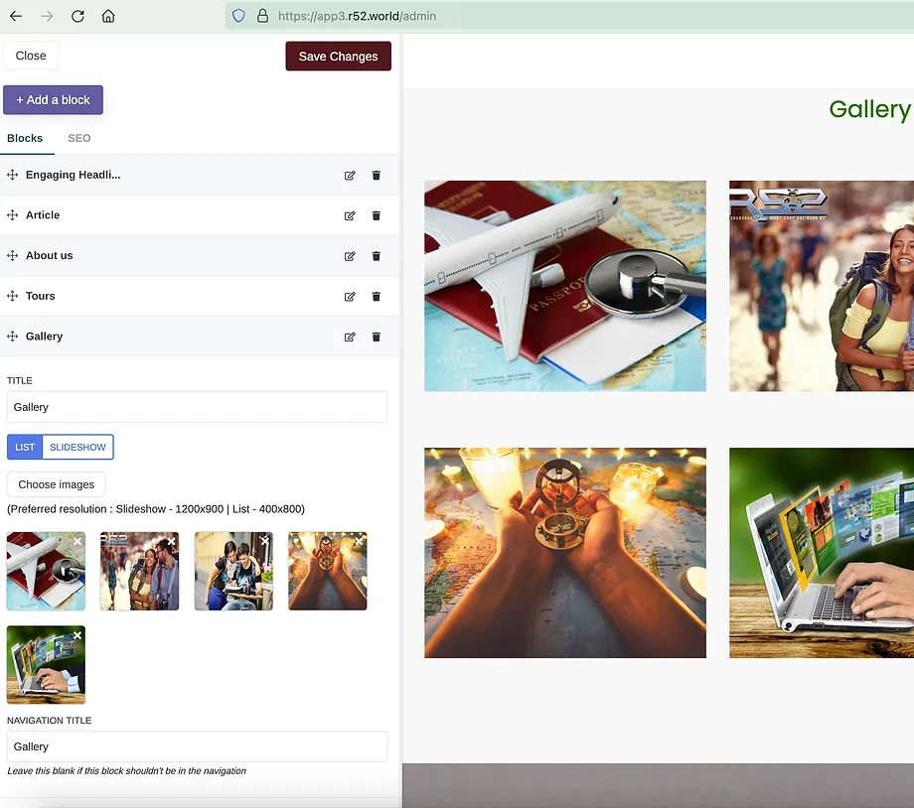
Task: Open the SEO tab
Action: point(78,139)
